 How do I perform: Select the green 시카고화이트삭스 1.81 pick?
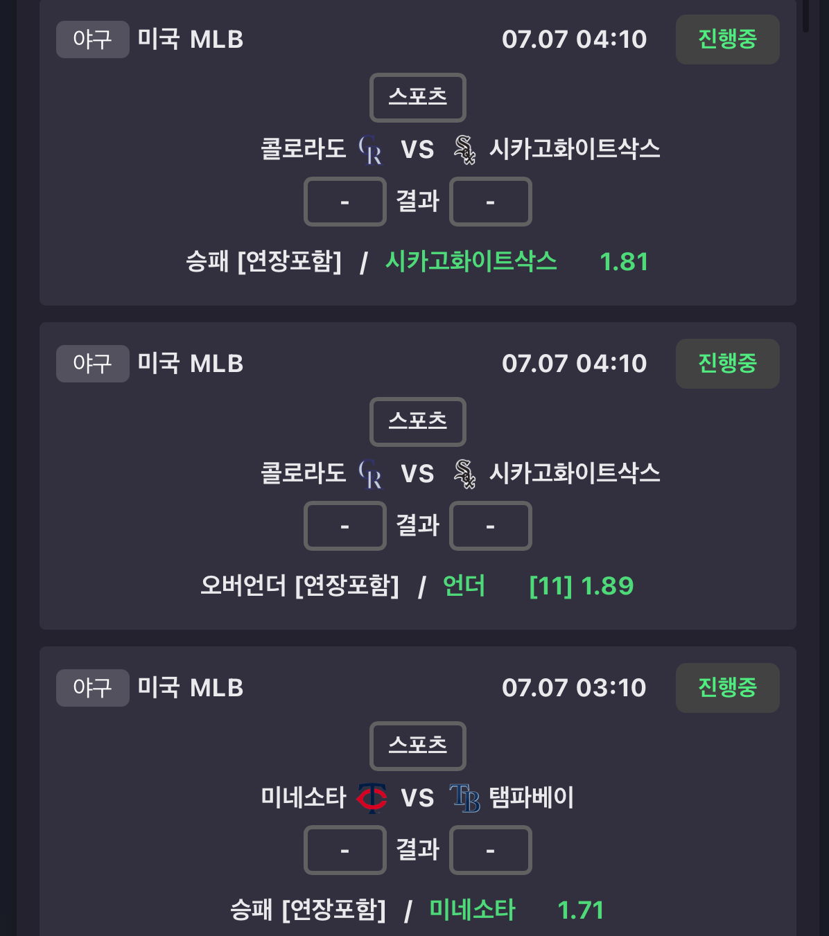[x=517, y=261]
